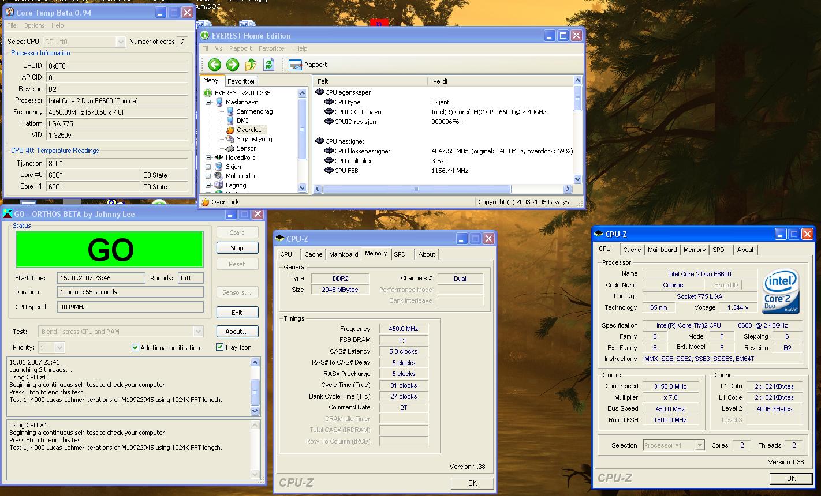Click the Intel Core 2 Duo logo
The width and height of the screenshot is (821, 496).
click(x=781, y=291)
